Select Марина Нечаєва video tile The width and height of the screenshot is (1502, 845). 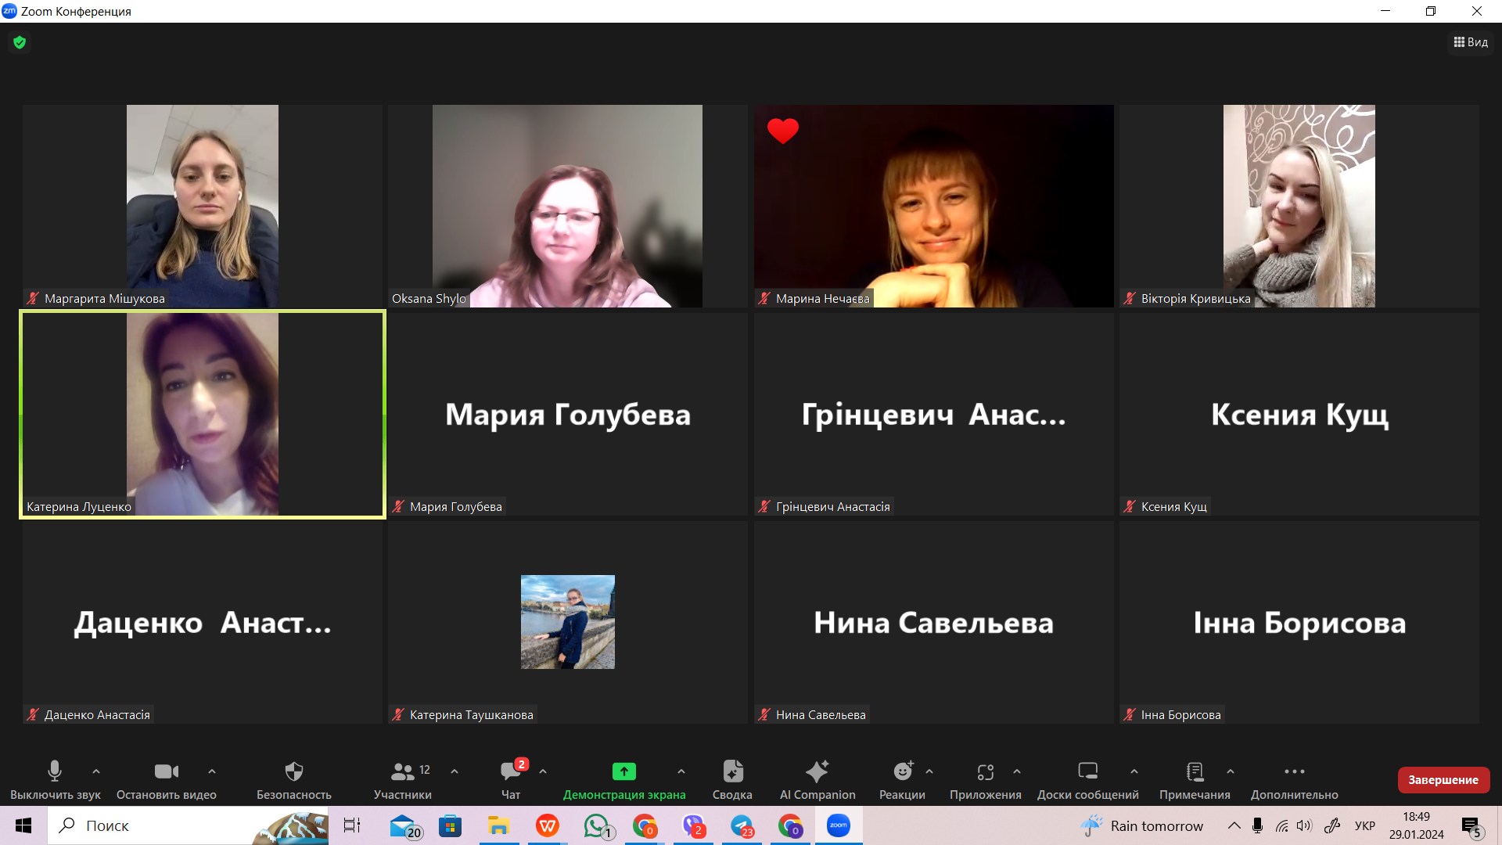934,206
